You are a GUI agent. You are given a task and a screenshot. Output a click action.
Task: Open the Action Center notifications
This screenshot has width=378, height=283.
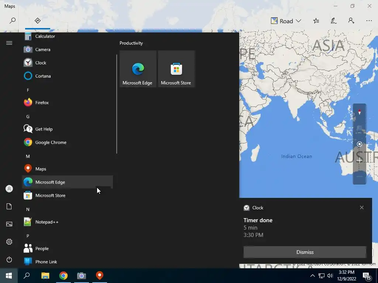click(367, 276)
